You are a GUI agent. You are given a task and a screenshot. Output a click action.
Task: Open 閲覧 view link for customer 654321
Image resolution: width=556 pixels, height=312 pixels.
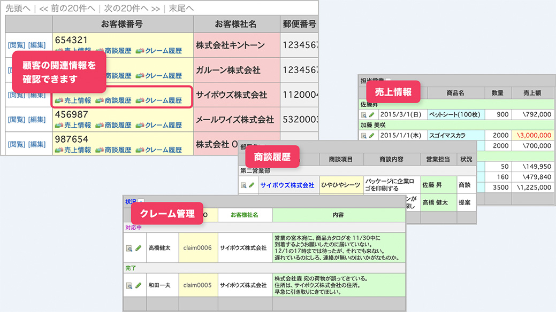17,45
